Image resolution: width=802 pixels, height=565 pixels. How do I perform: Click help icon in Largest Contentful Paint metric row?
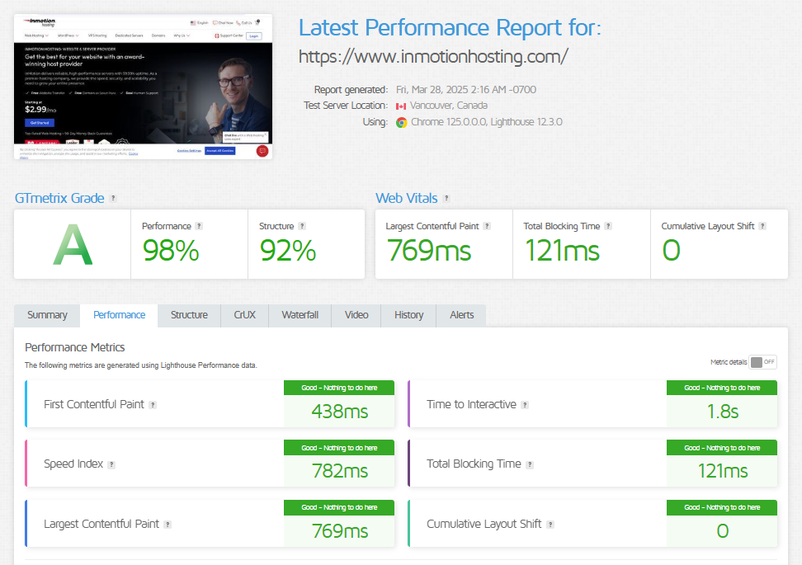(167, 525)
